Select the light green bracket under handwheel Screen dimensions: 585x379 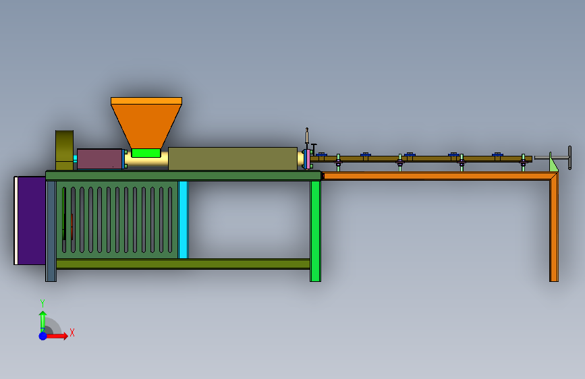(x=553, y=163)
